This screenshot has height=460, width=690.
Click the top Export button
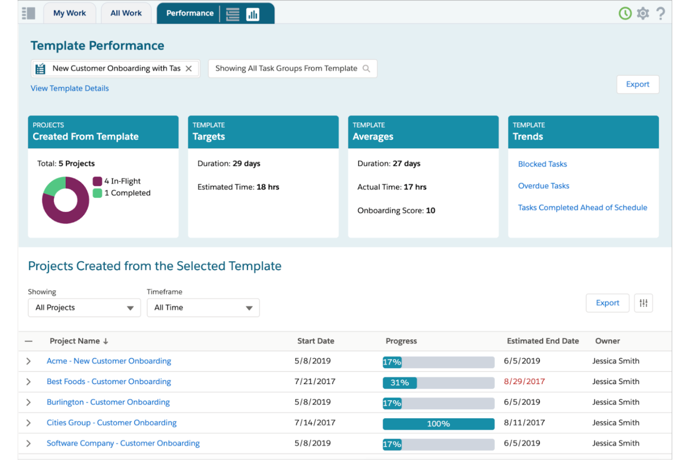click(x=637, y=84)
